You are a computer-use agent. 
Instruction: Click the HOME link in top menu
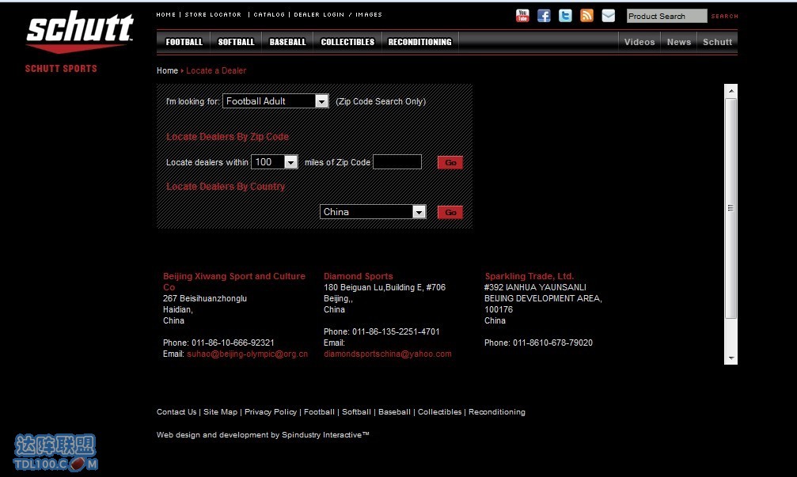(x=165, y=15)
